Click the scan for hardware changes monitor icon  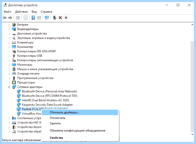[47, 18]
